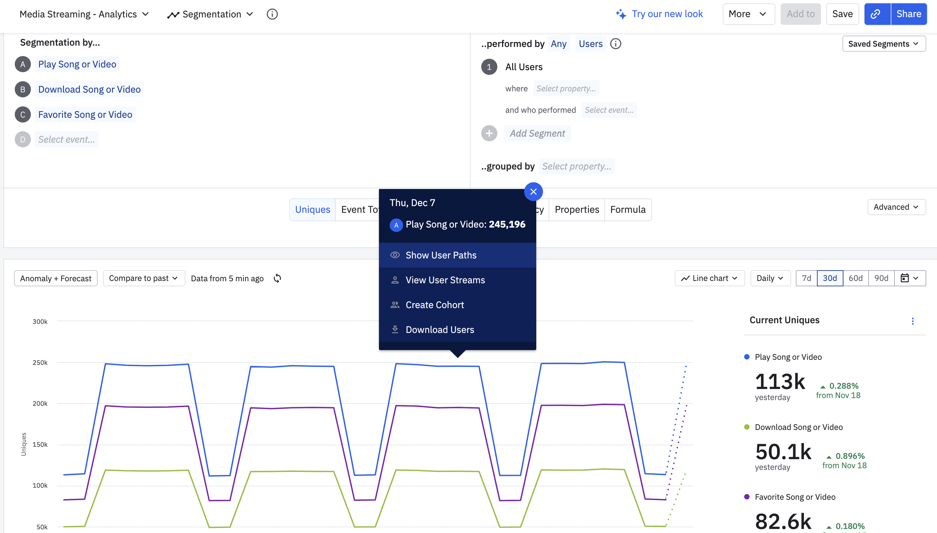Choose Show User Paths from popup menu
Screen dimensions: 937x533
pyautogui.click(x=440, y=255)
